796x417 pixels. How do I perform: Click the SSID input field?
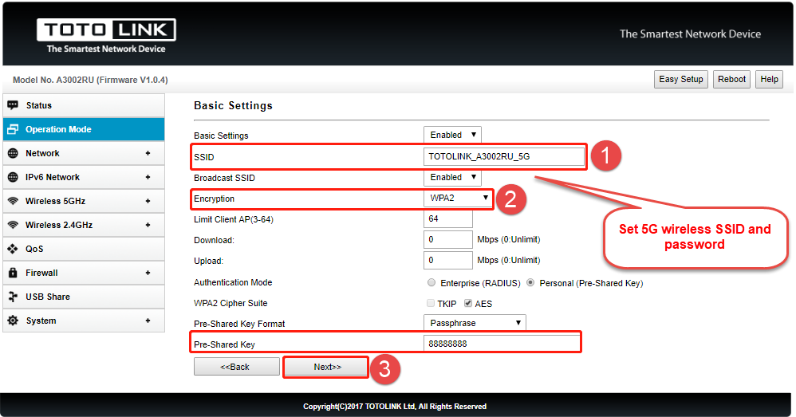point(504,156)
